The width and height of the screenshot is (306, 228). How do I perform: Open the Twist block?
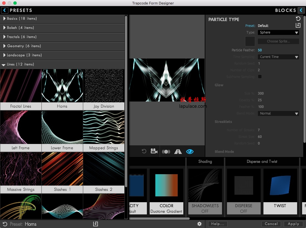tap(280, 191)
